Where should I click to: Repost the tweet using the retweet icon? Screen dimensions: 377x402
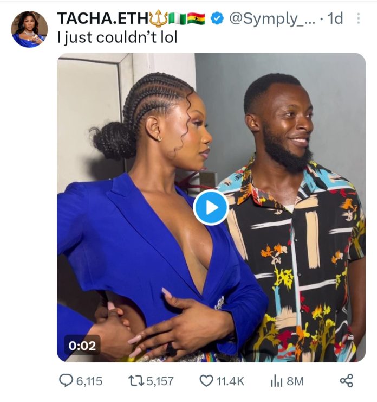137,381
